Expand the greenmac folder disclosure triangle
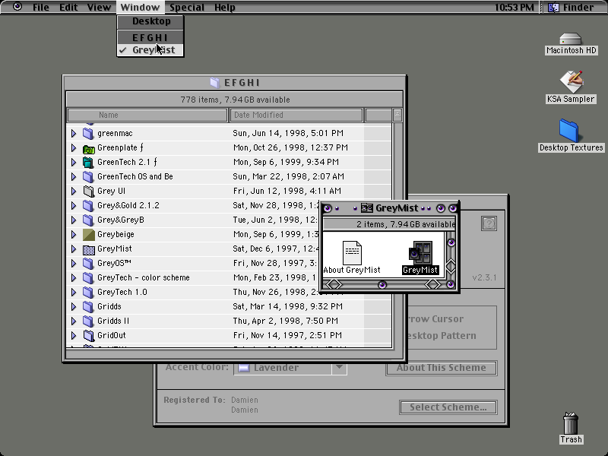 [x=74, y=134]
